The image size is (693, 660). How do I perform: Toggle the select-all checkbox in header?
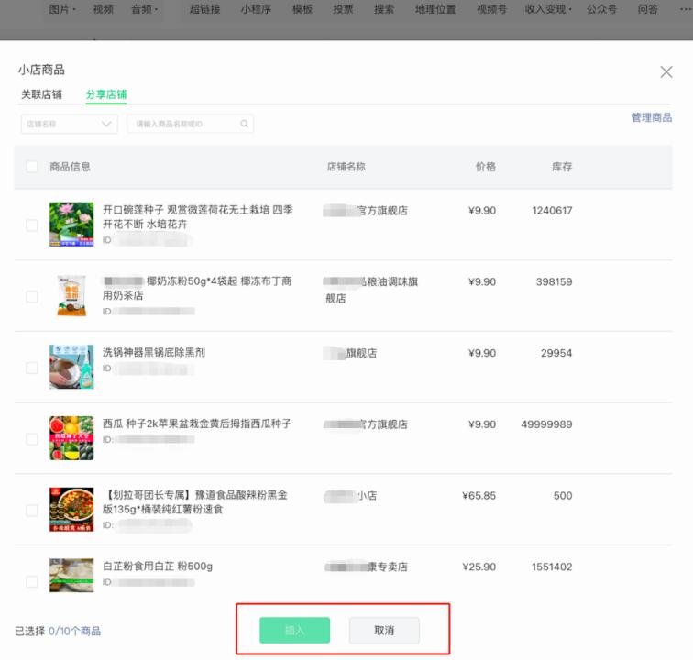[32, 167]
